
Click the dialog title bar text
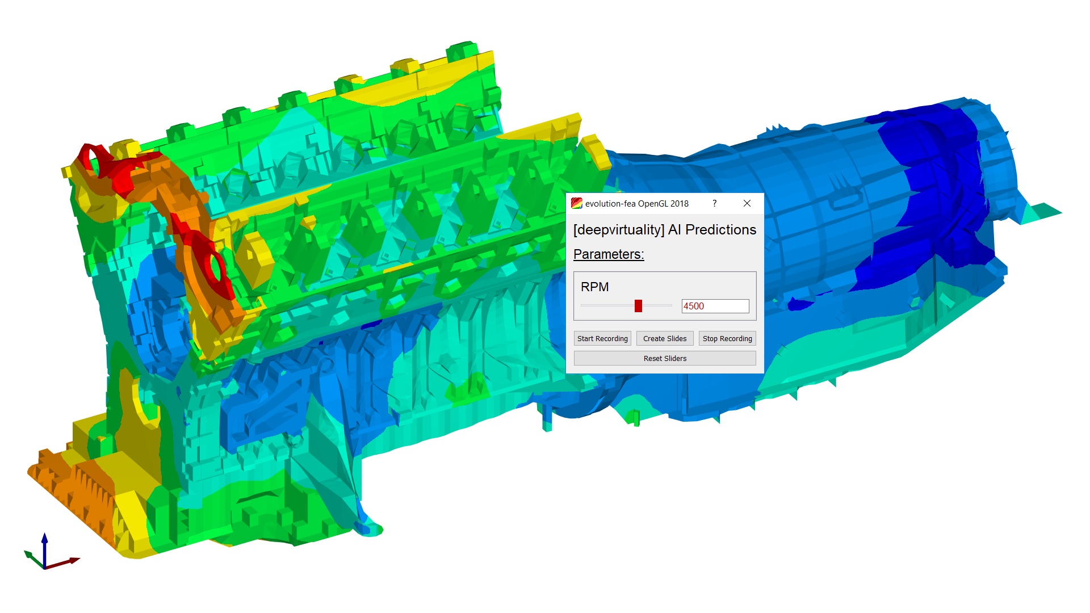[x=637, y=203]
